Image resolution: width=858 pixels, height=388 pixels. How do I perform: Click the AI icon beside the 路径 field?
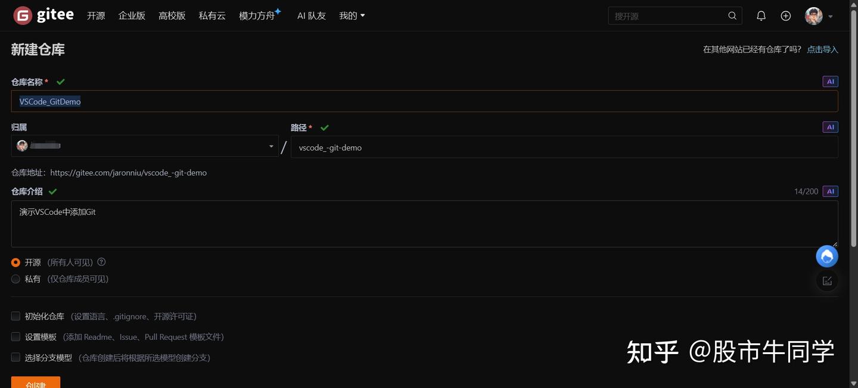click(x=830, y=127)
